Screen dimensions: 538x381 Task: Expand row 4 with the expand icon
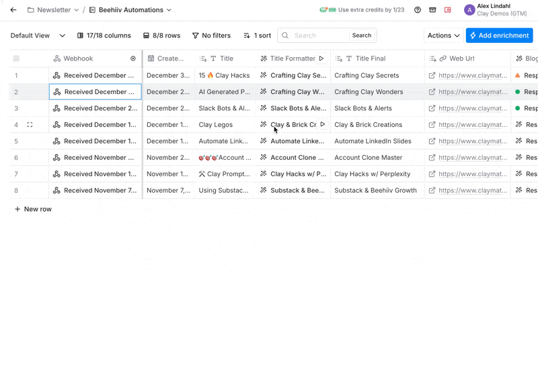tap(30, 125)
